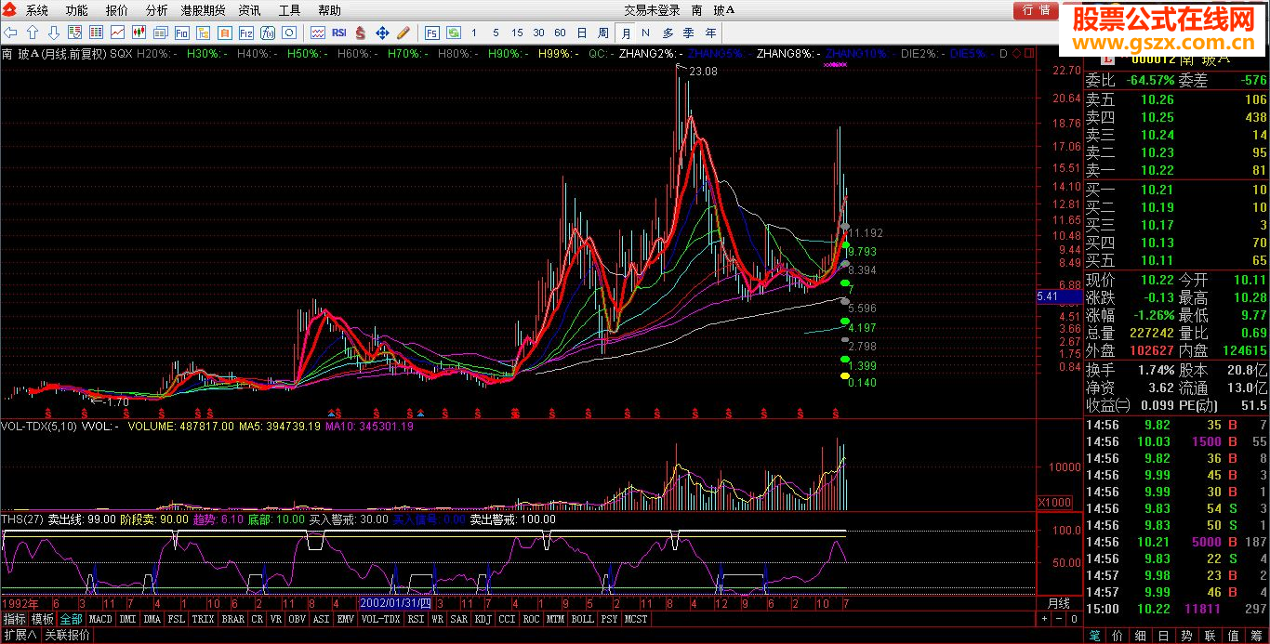The height and width of the screenshot is (644, 1270).
Task: Expand the 扩展 panel at bottom
Action: click(x=20, y=636)
